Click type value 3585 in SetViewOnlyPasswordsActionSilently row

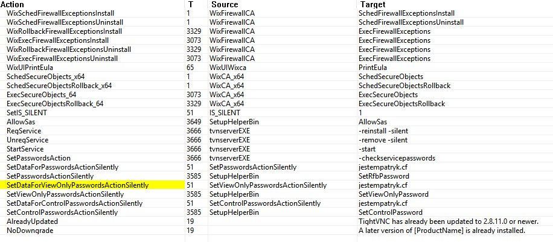click(x=194, y=194)
